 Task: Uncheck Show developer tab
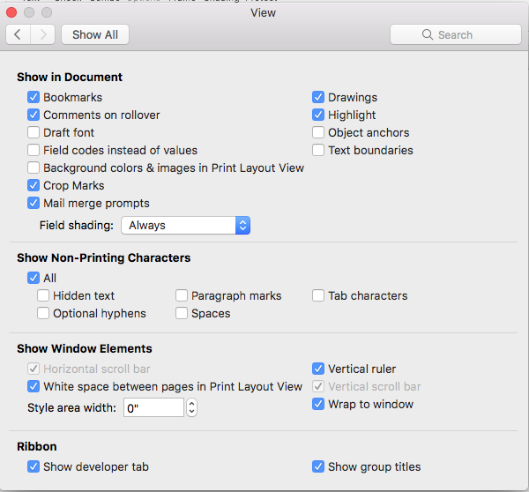pos(34,467)
